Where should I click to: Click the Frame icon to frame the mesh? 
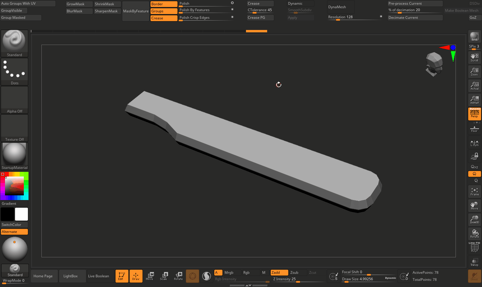click(x=474, y=192)
